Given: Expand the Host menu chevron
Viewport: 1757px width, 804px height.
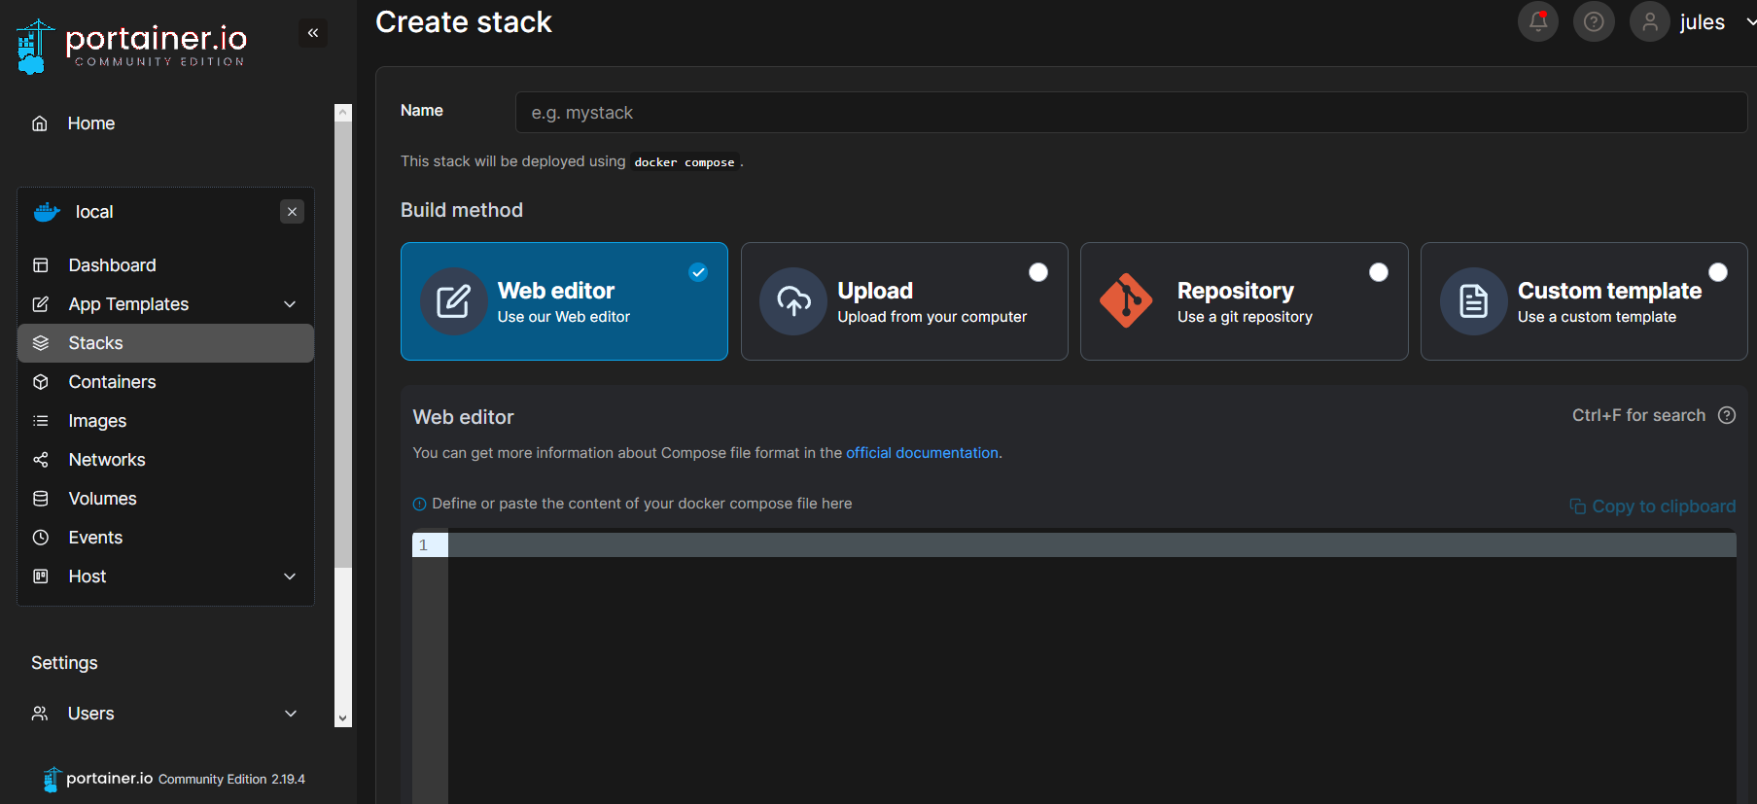Looking at the screenshot, I should [290, 577].
